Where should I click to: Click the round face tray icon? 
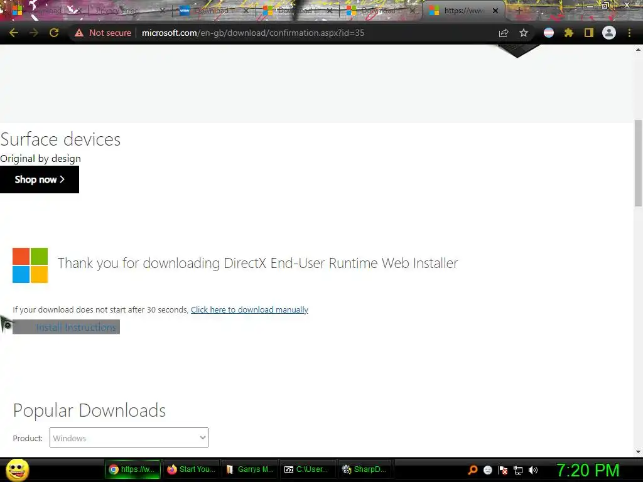click(487, 470)
